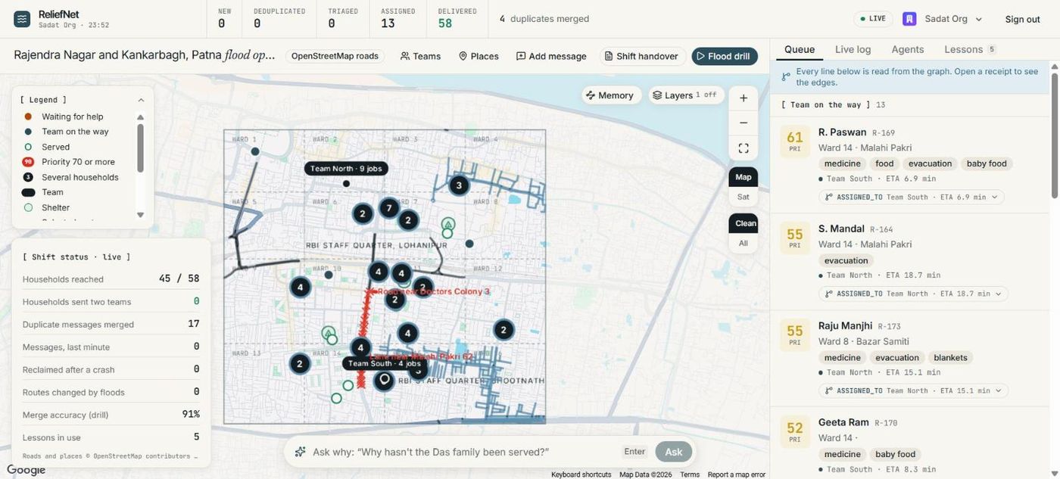Switch to the Agents tab

(x=908, y=49)
